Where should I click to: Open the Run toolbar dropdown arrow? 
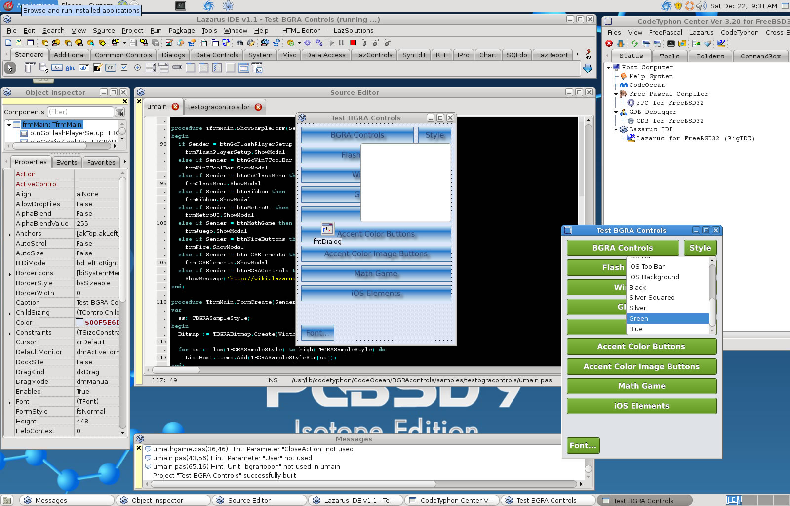[x=299, y=43]
